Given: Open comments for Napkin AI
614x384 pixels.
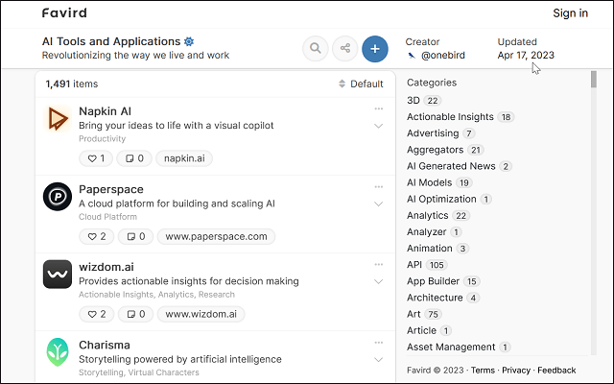Looking at the screenshot, I should point(135,158).
